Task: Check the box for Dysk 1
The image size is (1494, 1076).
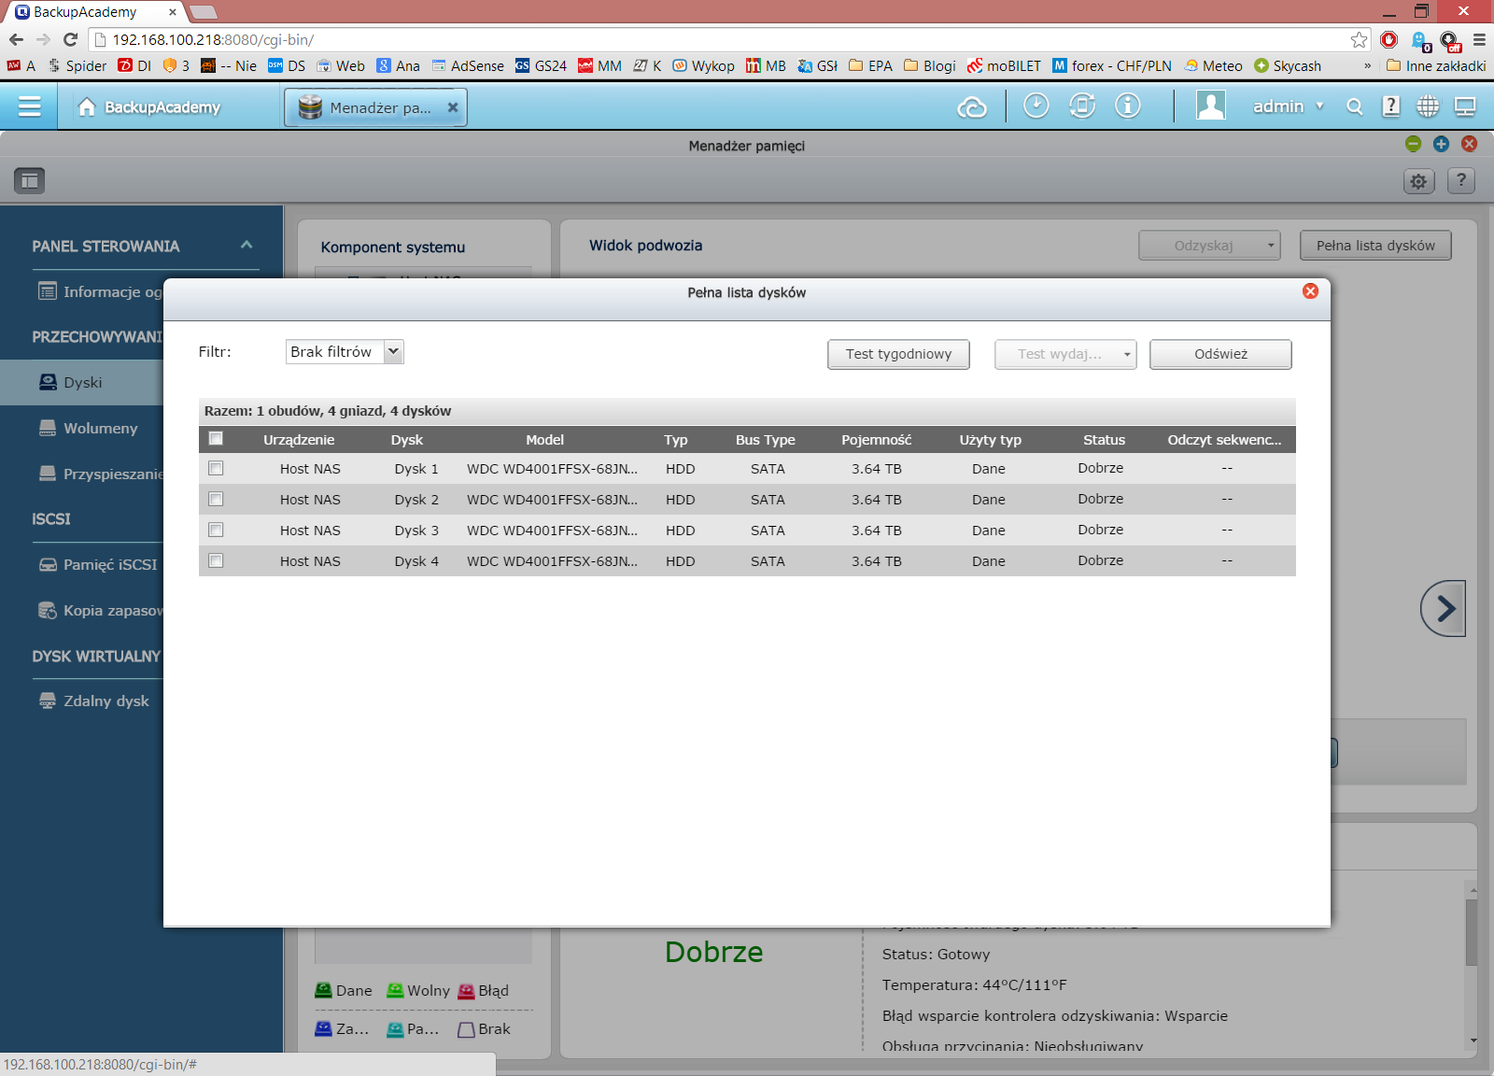Action: tap(216, 468)
